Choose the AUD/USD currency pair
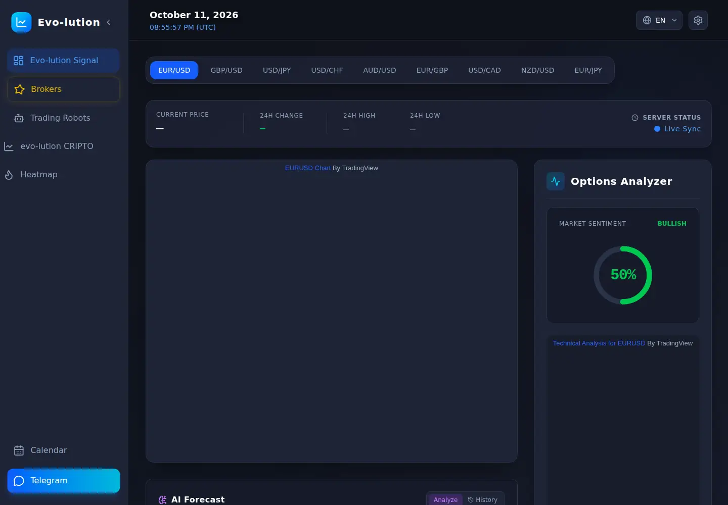 [380, 70]
